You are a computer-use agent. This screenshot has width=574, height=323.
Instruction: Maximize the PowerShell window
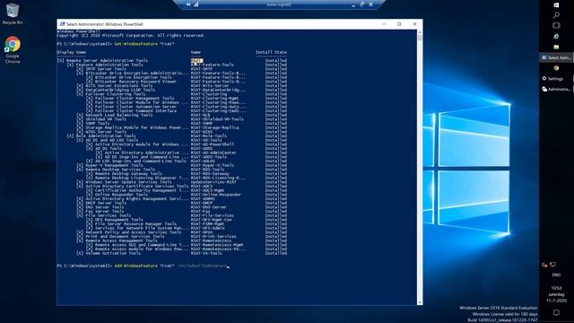tap(399, 24)
